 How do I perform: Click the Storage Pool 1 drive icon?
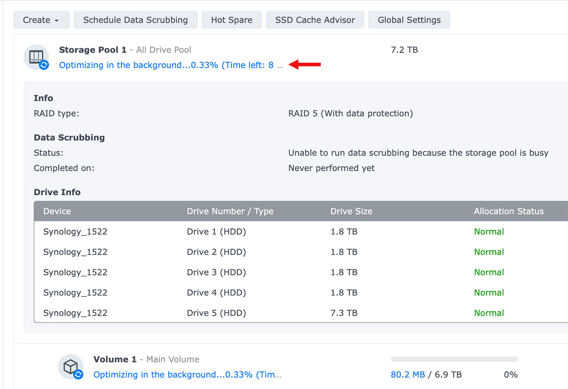(x=36, y=57)
